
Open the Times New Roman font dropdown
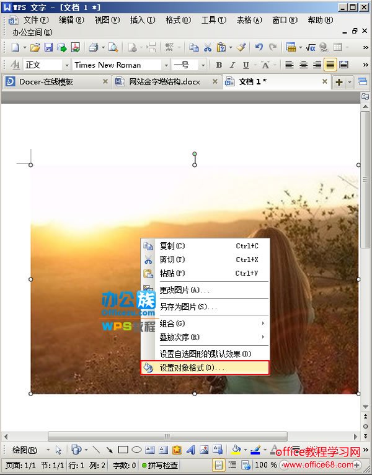point(166,65)
